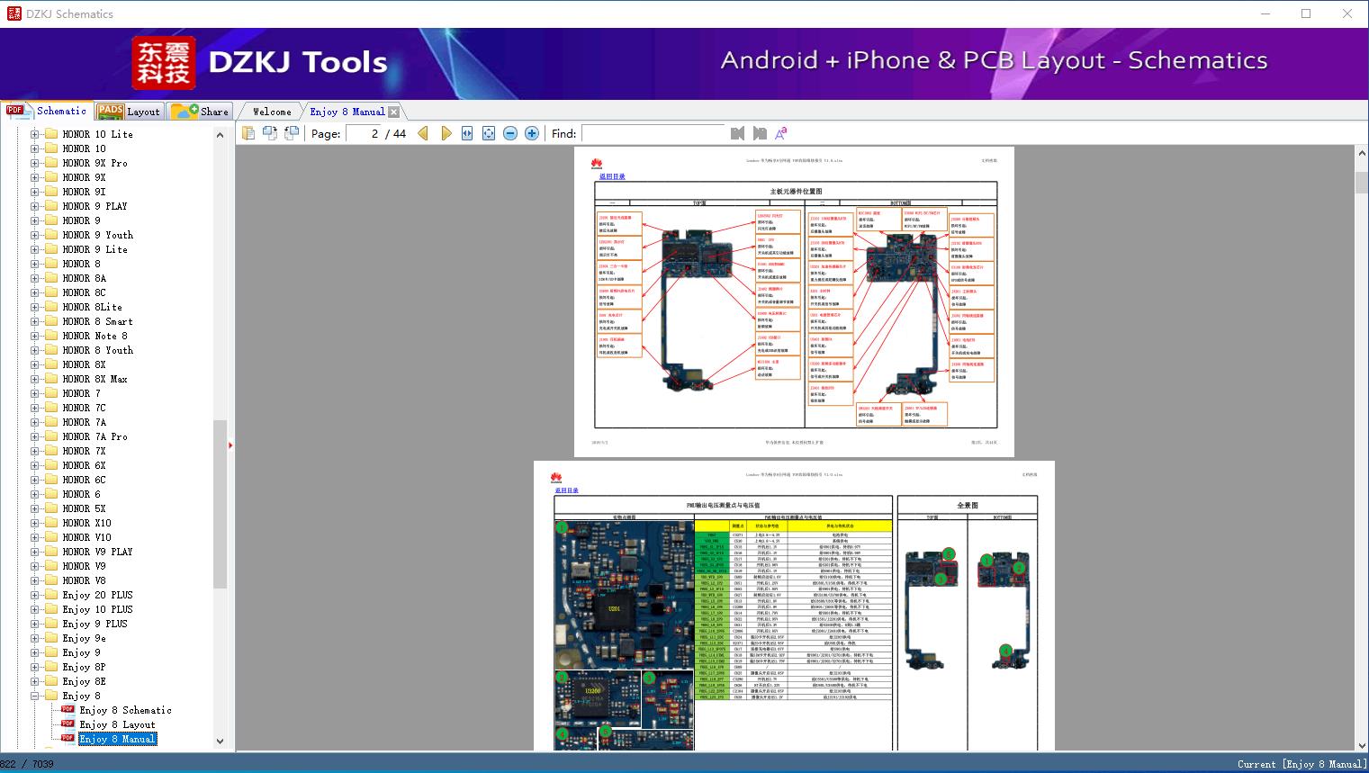1369x773 pixels.
Task: Toggle match case search option icon
Action: [x=781, y=133]
